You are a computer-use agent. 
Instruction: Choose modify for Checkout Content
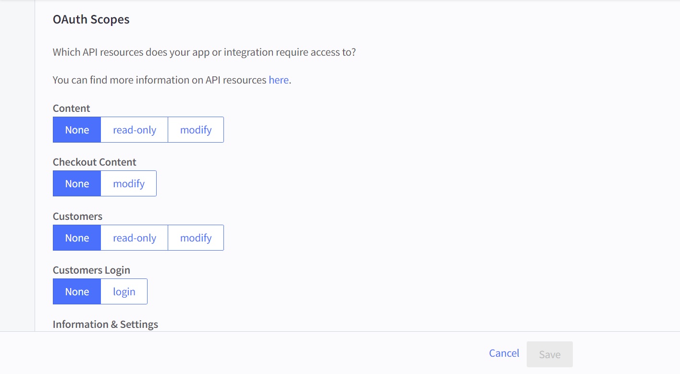[x=129, y=183]
